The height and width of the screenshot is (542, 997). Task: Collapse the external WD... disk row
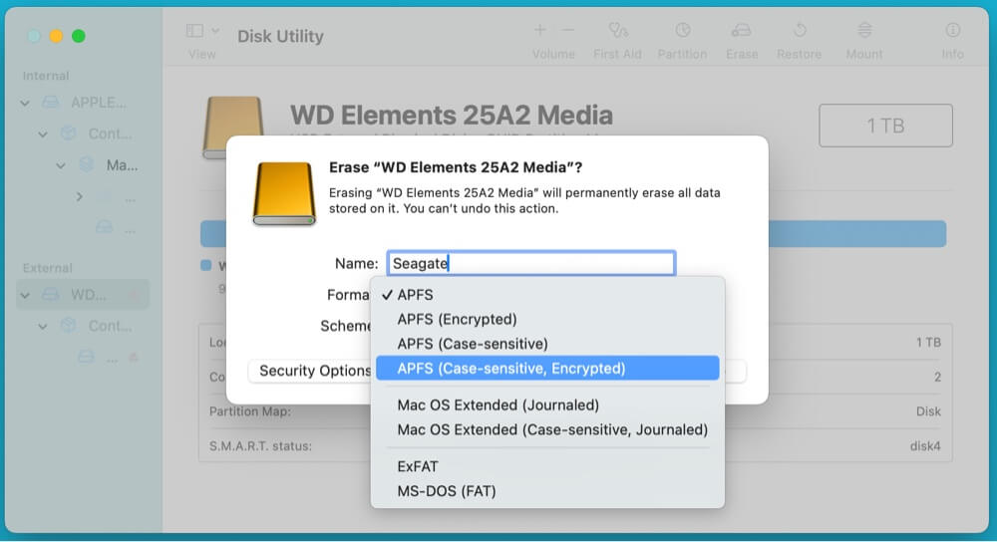tap(25, 295)
